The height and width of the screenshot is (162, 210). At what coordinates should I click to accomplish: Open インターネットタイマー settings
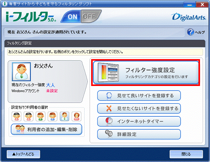(x=139, y=121)
